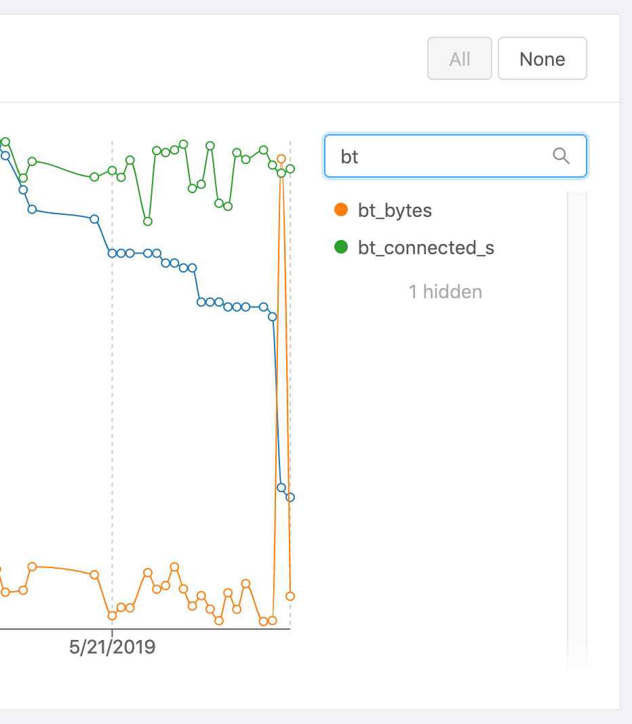The width and height of the screenshot is (632, 724).
Task: Pick the blue point on the 5/21/2019 dashed line
Action: point(113,253)
